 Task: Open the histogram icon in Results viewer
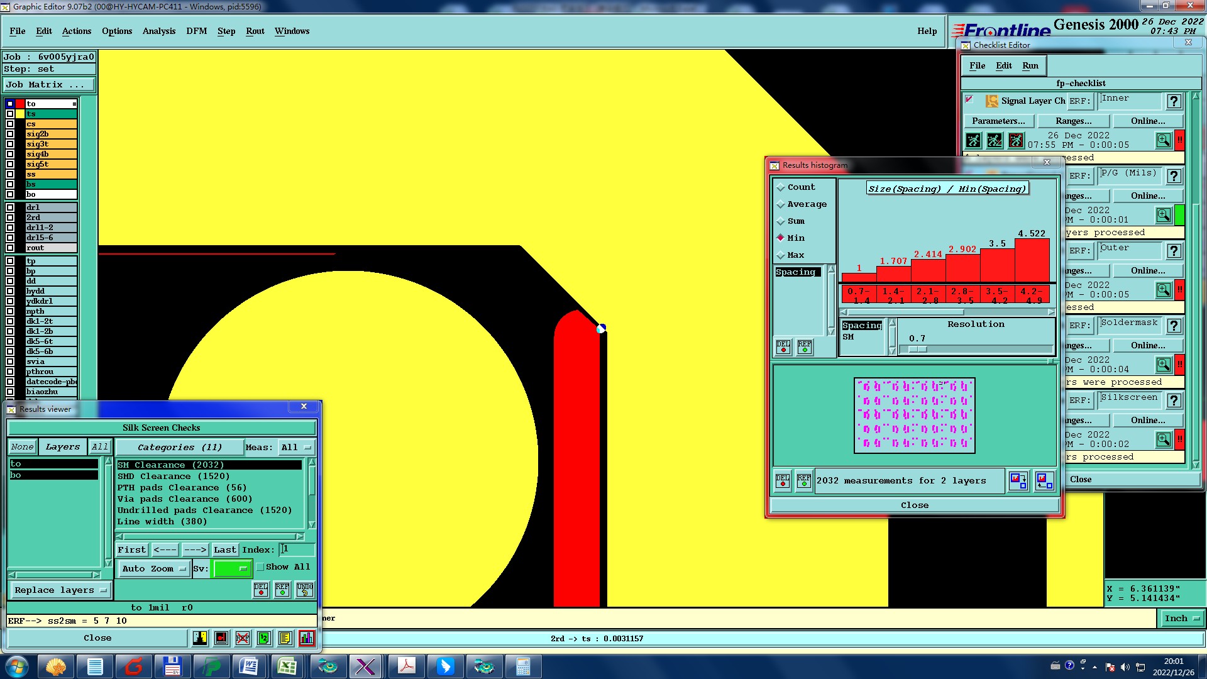306,638
